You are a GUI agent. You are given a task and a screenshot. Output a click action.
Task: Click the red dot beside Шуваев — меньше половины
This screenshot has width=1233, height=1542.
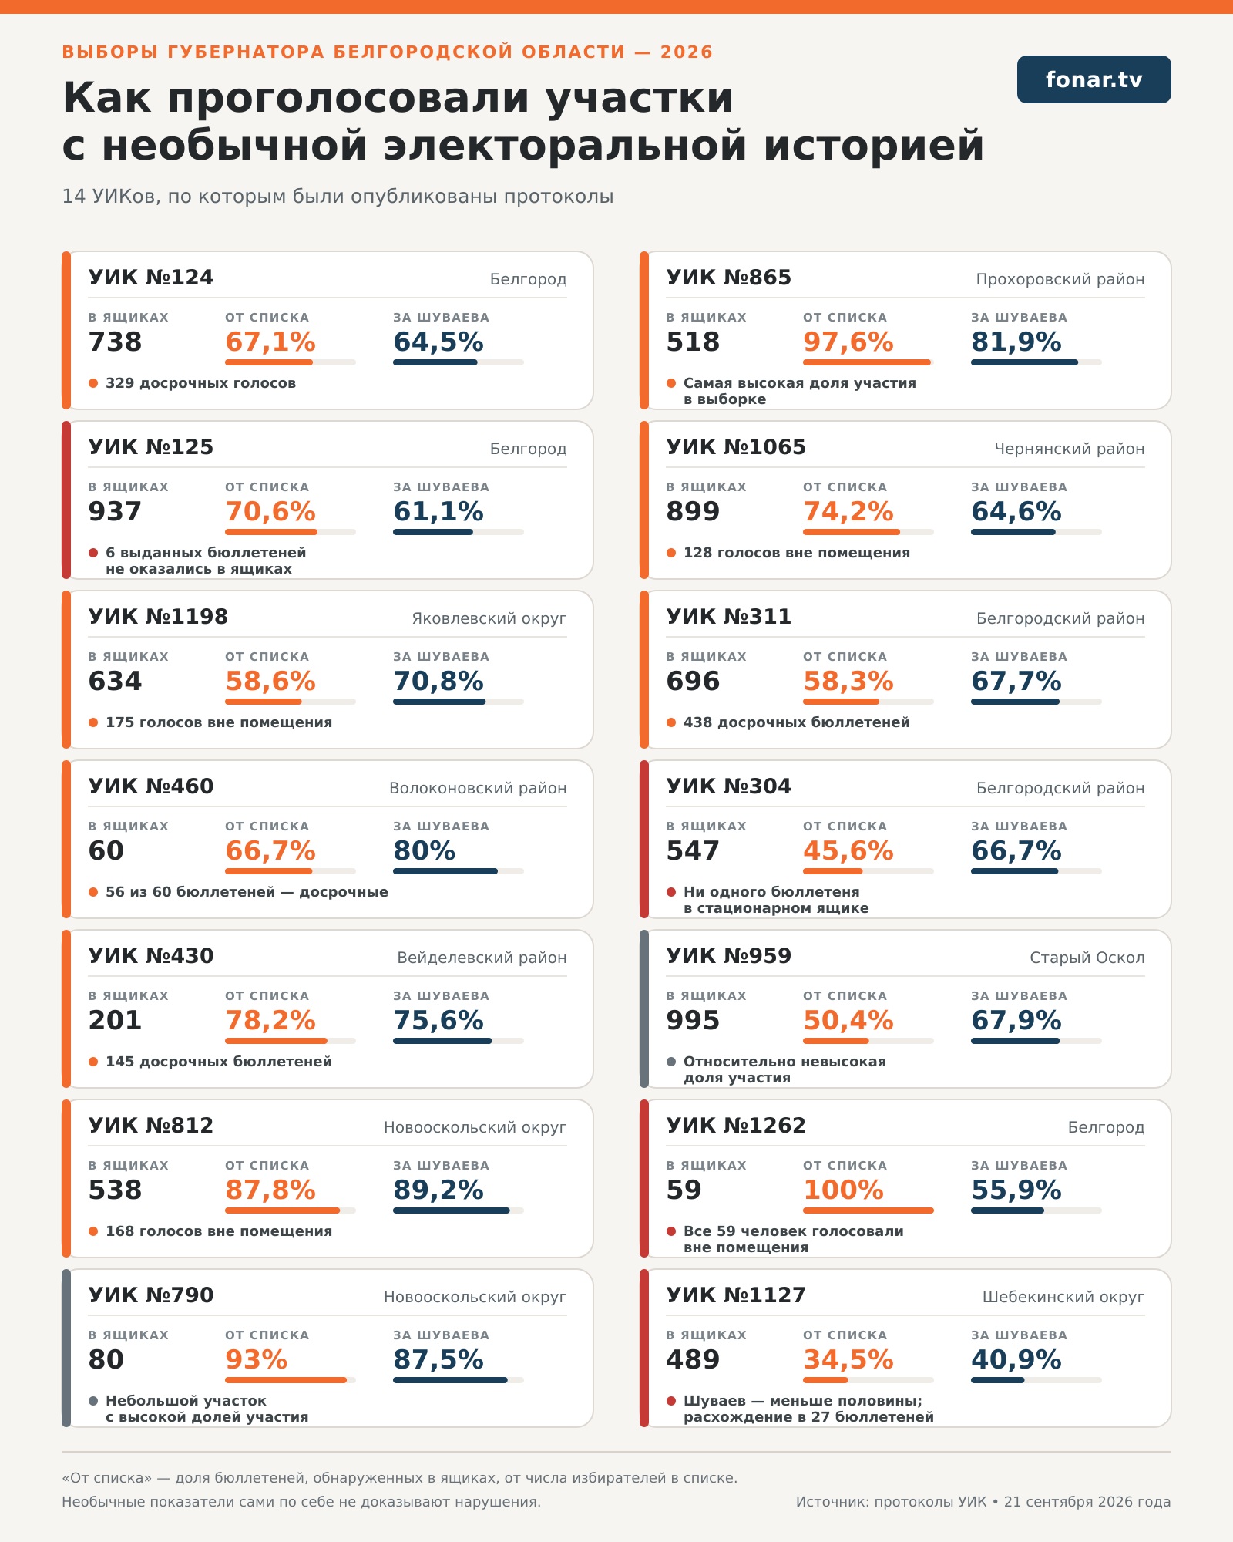coord(671,1401)
